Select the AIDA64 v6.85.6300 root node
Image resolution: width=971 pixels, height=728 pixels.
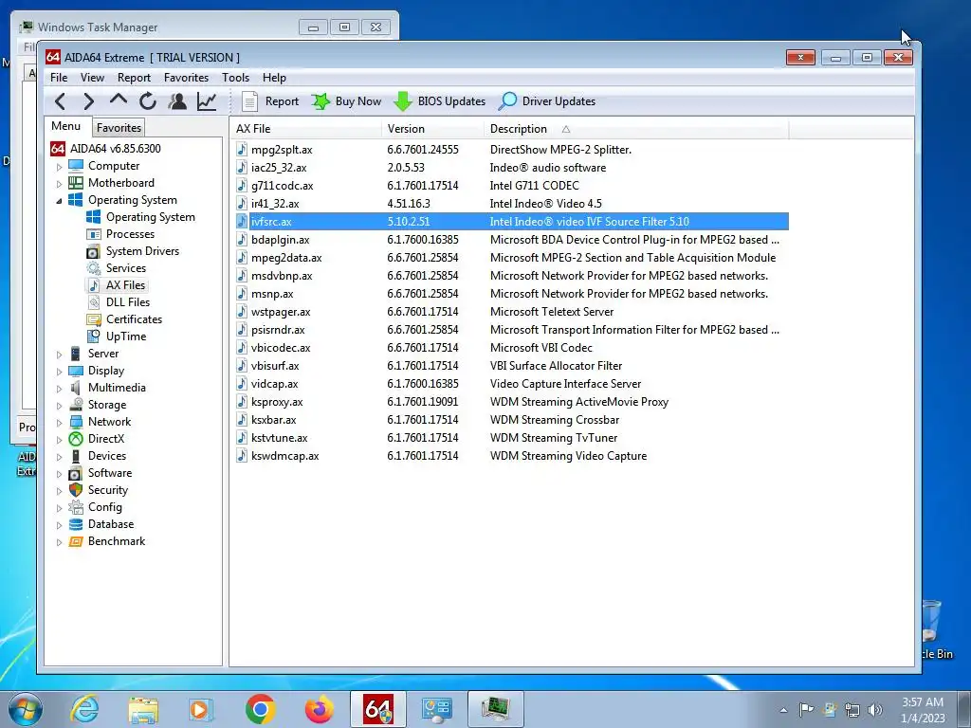click(115, 149)
